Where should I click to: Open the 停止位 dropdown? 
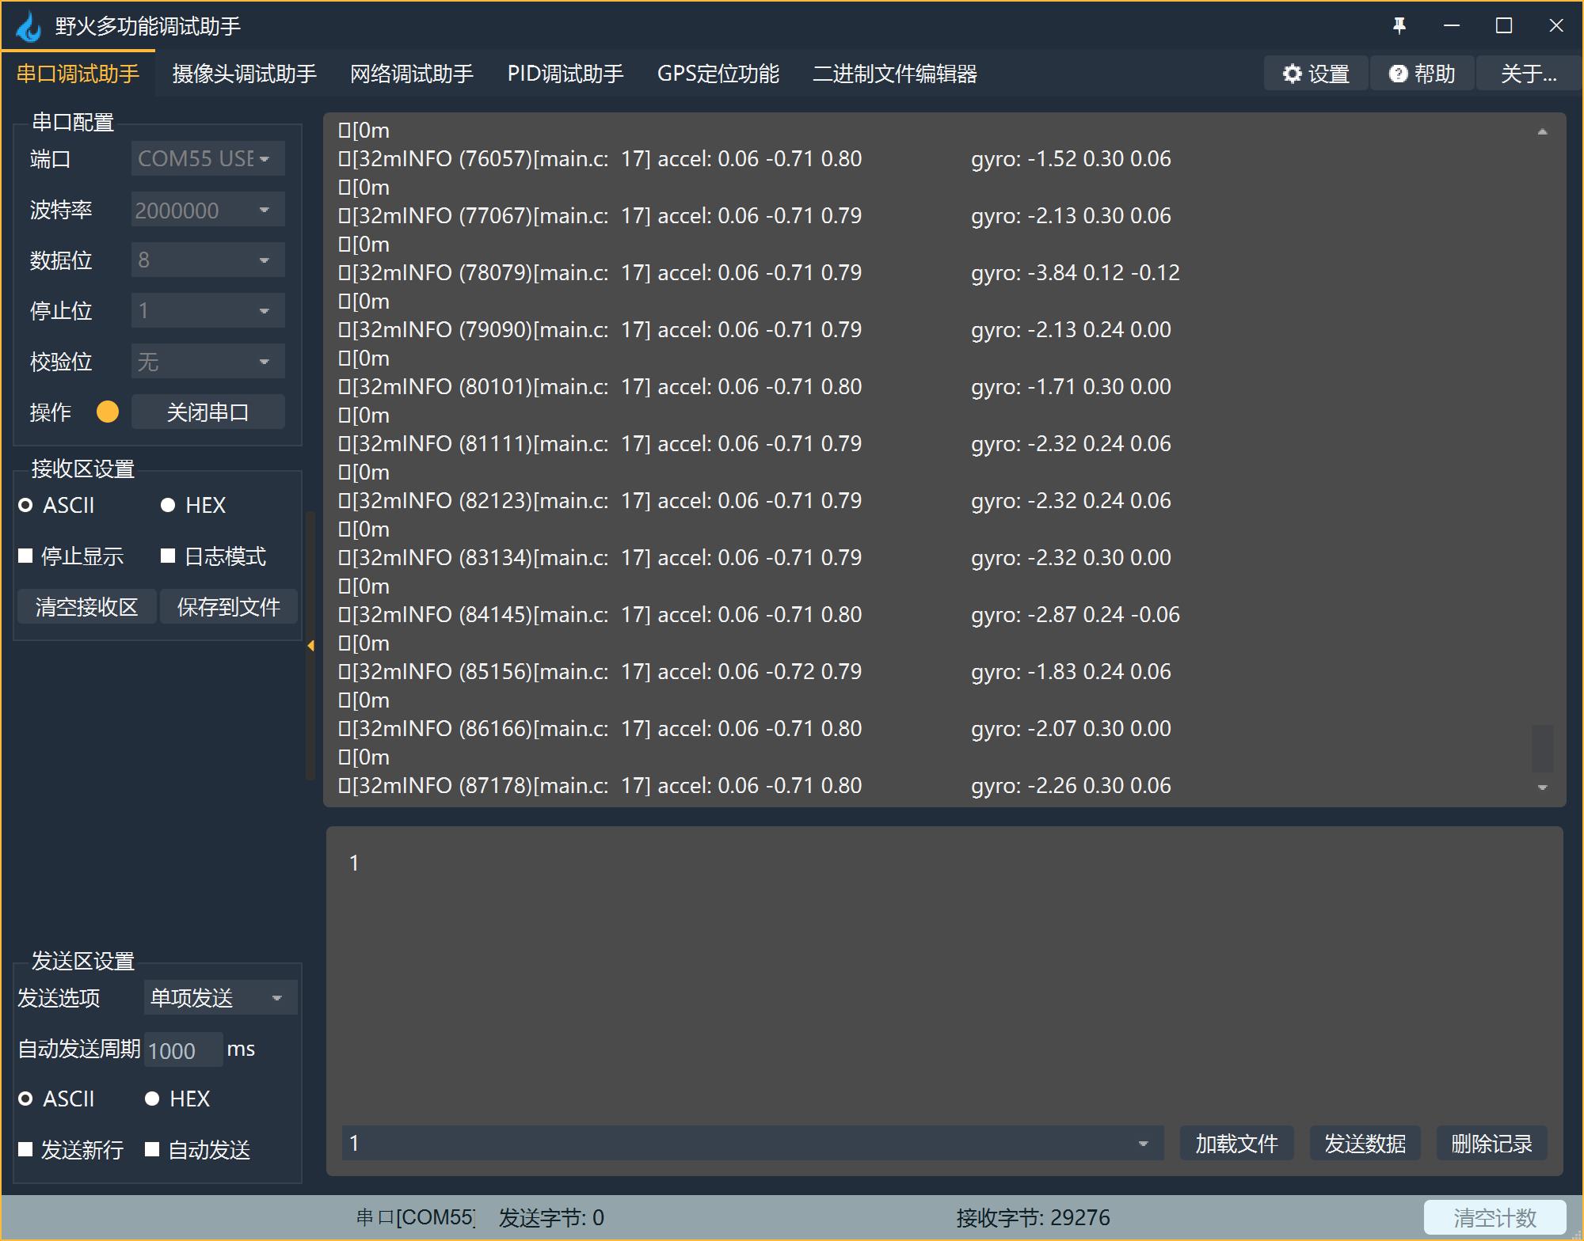[x=208, y=311]
